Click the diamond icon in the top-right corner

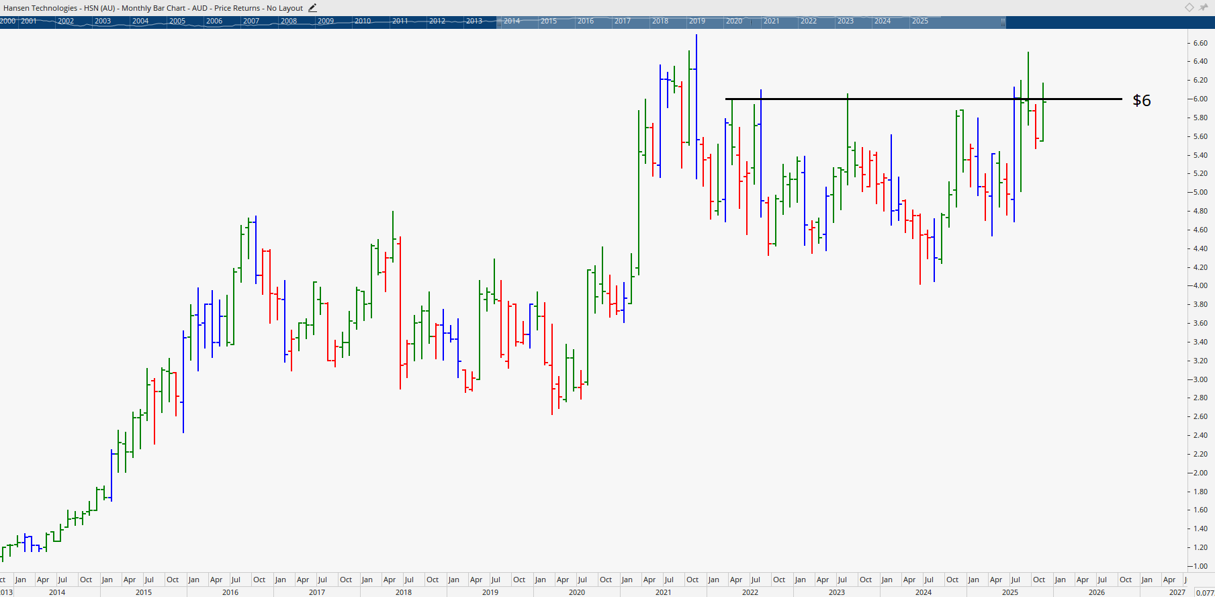[x=1189, y=7]
